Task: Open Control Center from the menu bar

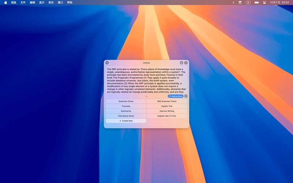Action: click(x=265, y=3)
